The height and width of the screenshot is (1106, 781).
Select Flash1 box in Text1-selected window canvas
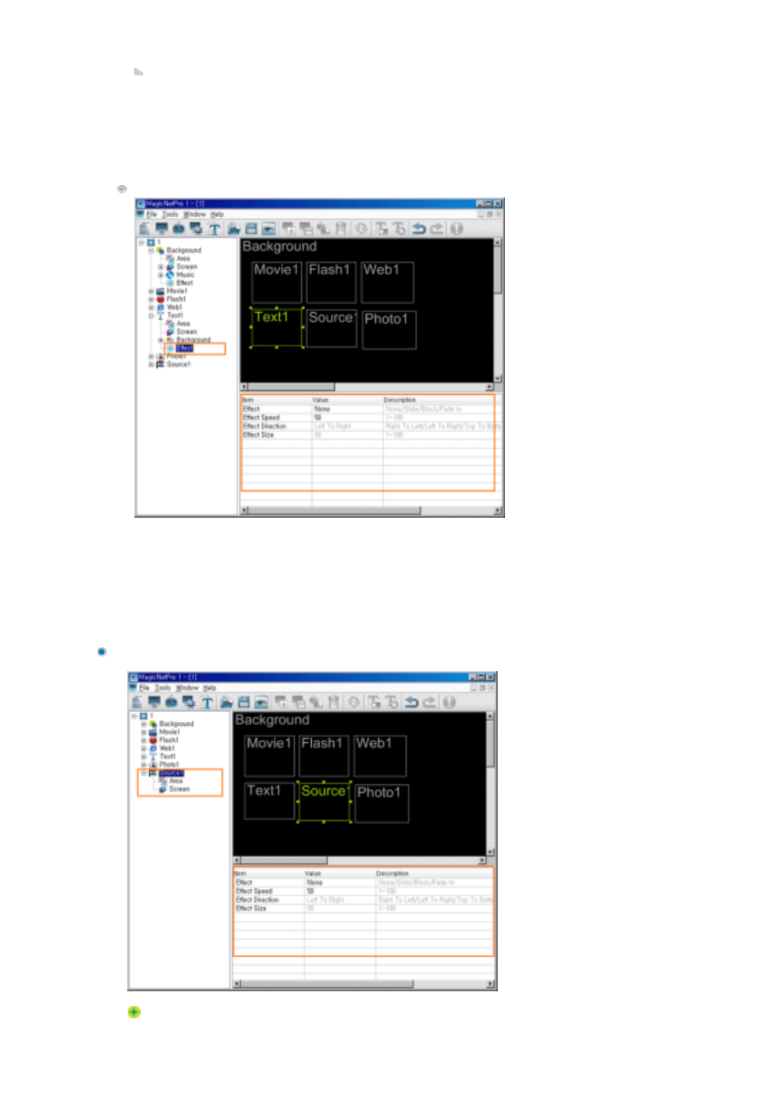(x=331, y=282)
